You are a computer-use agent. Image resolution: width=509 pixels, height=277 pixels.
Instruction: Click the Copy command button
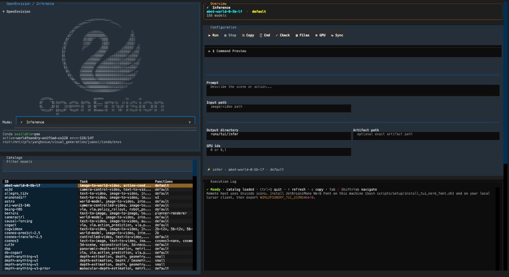click(x=248, y=35)
